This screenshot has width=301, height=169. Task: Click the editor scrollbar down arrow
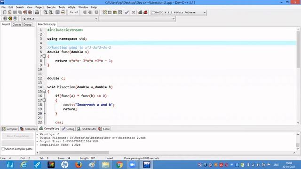tap(298, 123)
